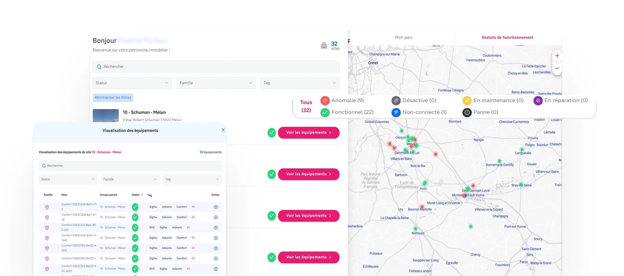The height and width of the screenshot is (276, 624).
Task: Toggle the Désactivé (0) status filter
Action: tap(419, 101)
